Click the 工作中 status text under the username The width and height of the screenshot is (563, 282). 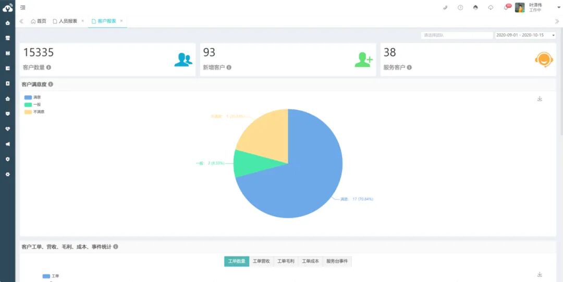point(535,10)
